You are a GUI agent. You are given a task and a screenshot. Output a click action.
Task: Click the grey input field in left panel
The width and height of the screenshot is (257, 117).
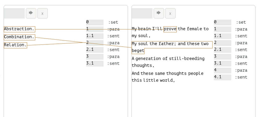click(14, 13)
